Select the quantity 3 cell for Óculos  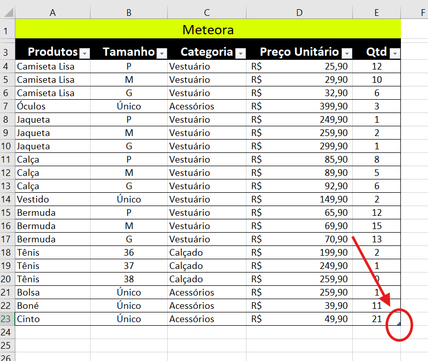(377, 106)
